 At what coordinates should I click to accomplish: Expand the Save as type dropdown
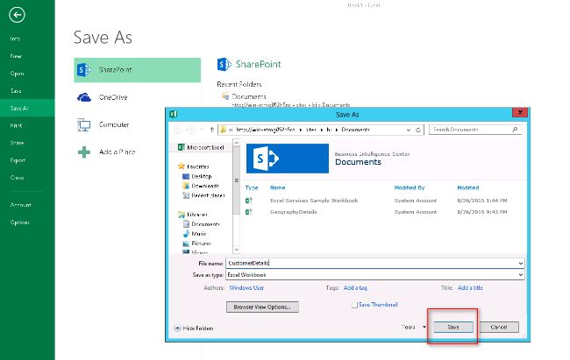click(x=521, y=275)
